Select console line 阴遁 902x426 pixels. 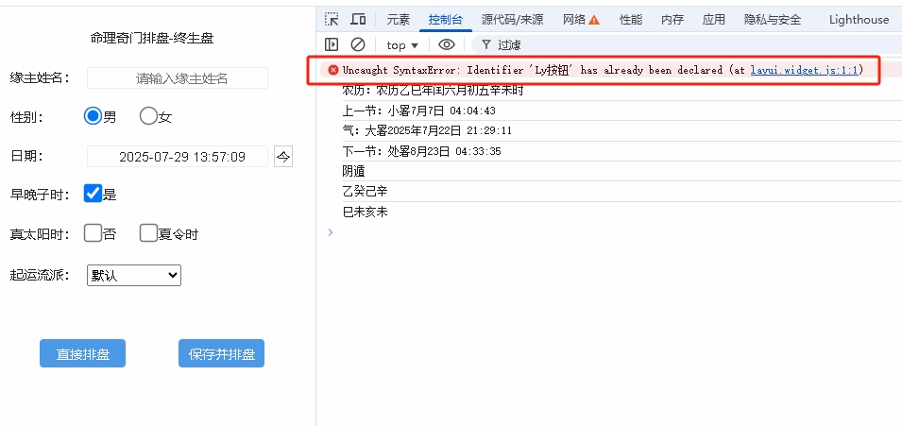click(x=353, y=172)
